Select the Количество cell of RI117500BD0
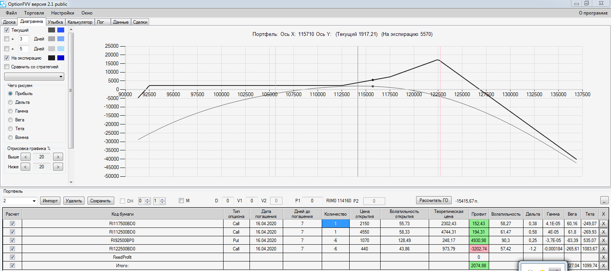This screenshot has width=611, height=271. [335, 224]
